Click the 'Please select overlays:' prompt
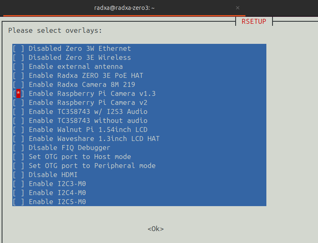Screen dimensions: 318x243 (x=55, y=31)
